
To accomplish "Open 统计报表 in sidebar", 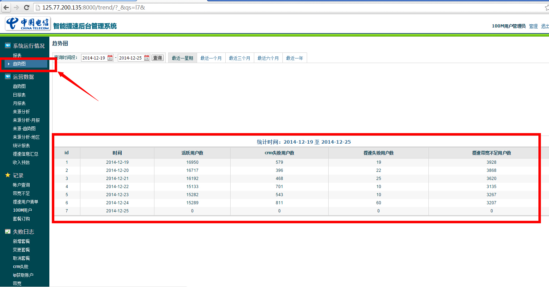I will [x=21, y=145].
